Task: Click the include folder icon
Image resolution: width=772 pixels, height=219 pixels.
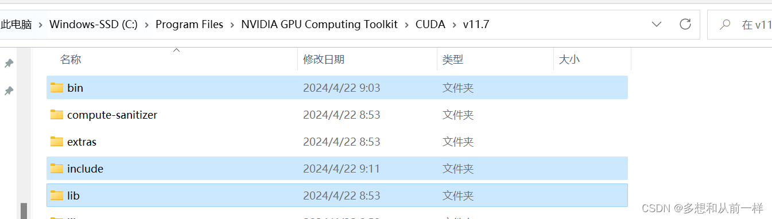Action: [x=56, y=169]
